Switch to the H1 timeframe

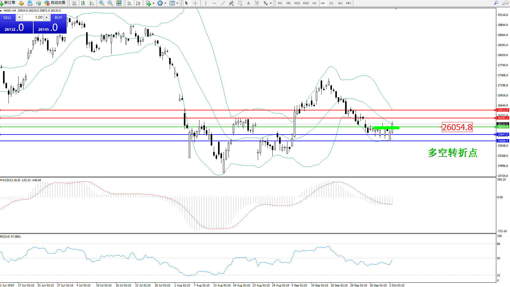[x=314, y=3]
